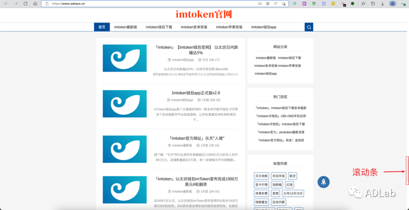Image resolution: width=409 pixels, height=210 pixels.
Task: Open the browser history clock icon
Action: (373, 3)
